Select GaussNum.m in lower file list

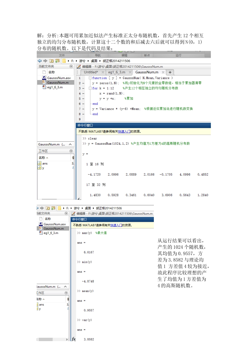(x=53, y=229)
